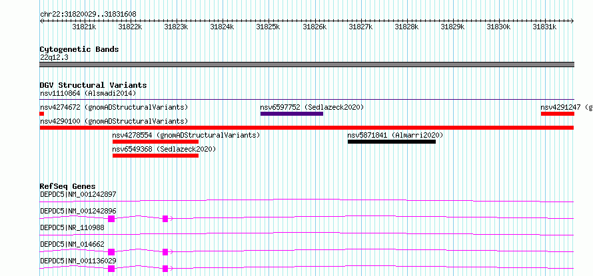Open the DEPDC5|NM_001136029 transcript label
Image resolution: width=593 pixels, height=276 pixels.
[x=78, y=261]
